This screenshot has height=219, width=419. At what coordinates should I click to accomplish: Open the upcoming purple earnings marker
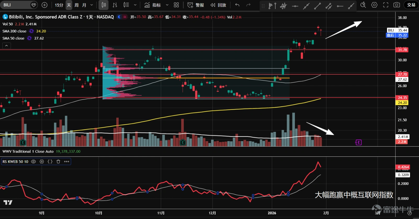(358, 143)
